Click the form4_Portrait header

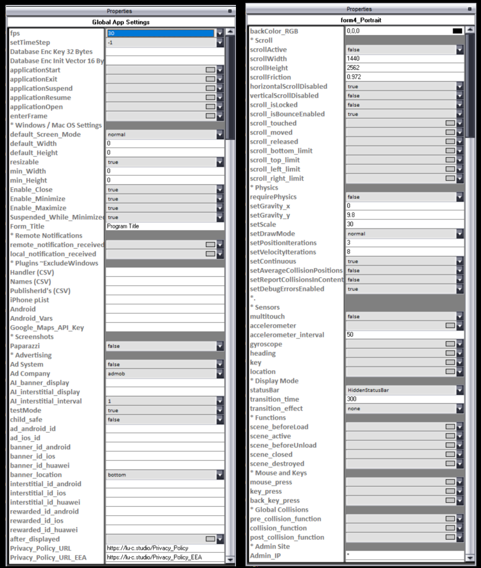pyautogui.click(x=360, y=20)
